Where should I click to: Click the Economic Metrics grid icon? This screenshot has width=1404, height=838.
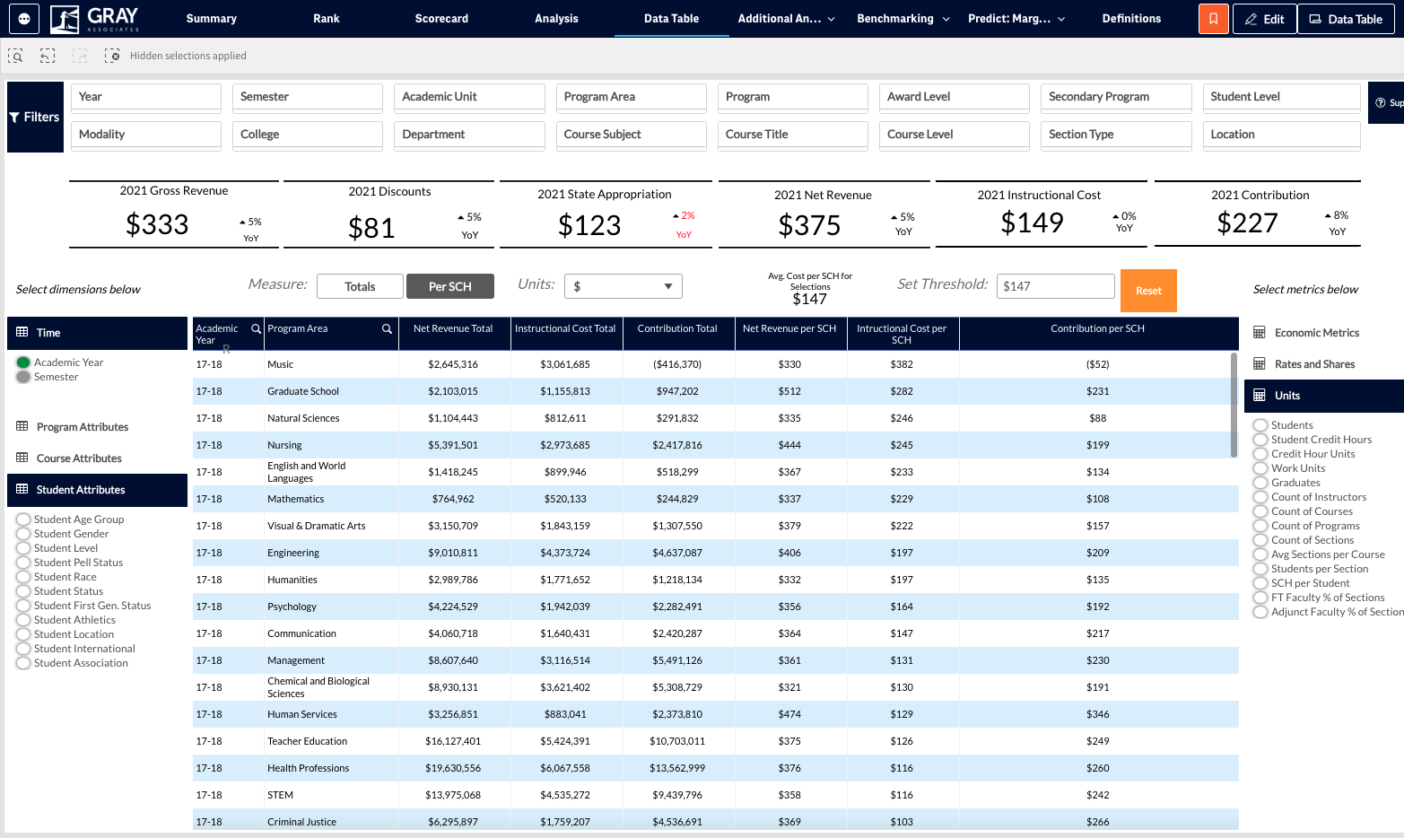point(1260,332)
